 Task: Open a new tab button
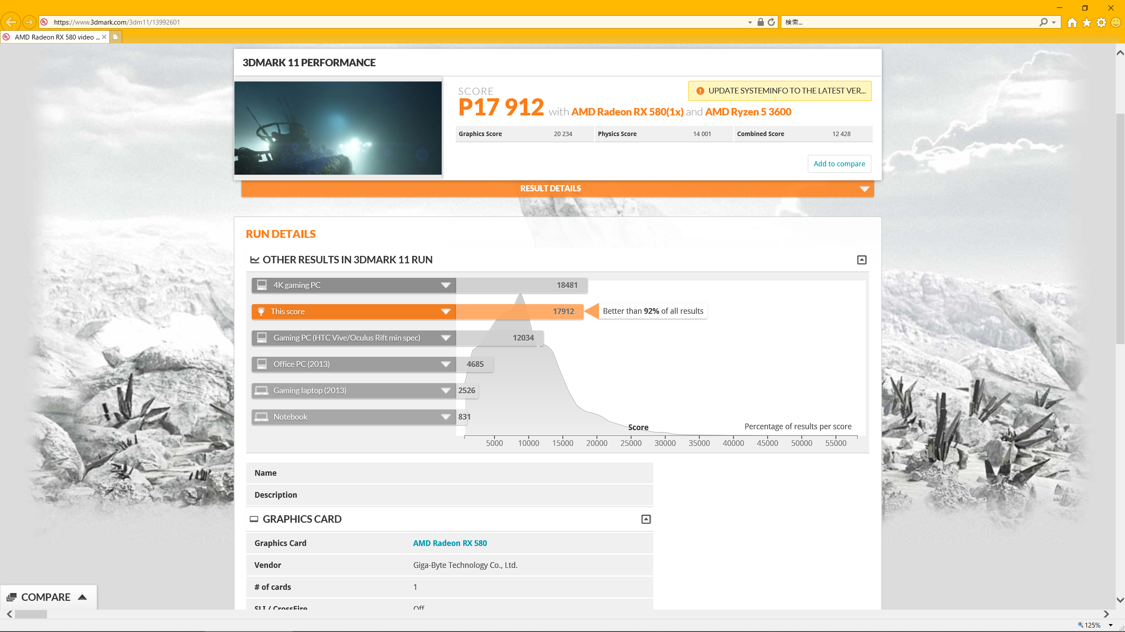point(116,37)
